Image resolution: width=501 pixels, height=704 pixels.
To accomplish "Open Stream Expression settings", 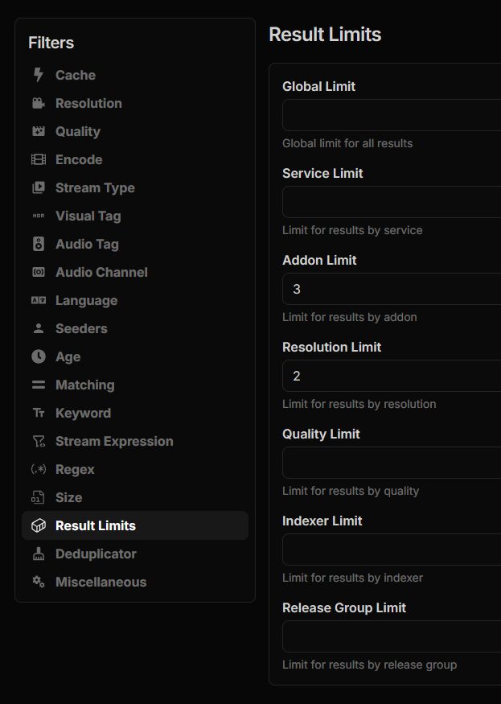I will point(113,441).
